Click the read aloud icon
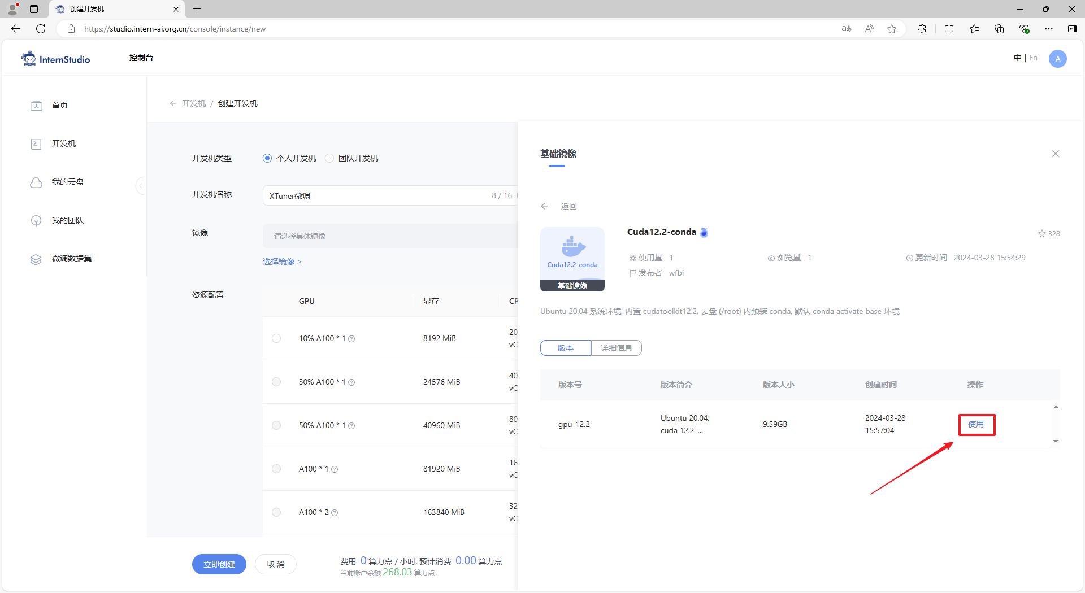Viewport: 1085px width, 593px height. 869,29
